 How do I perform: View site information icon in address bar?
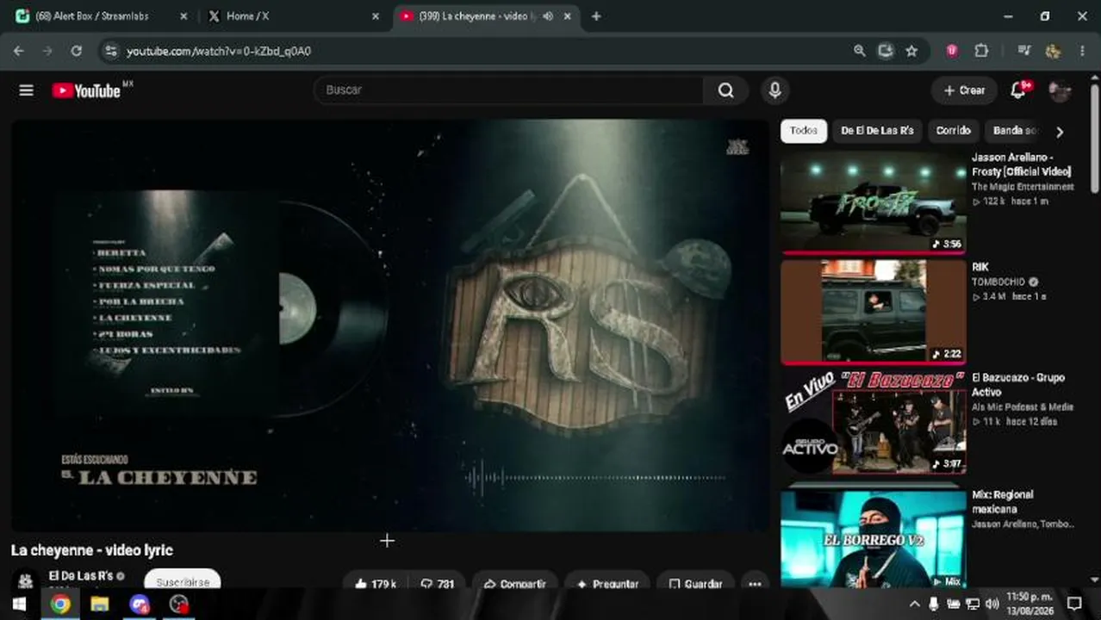(110, 51)
